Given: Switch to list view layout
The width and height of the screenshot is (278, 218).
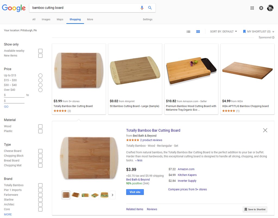Looking at the screenshot, I should click(188, 32).
